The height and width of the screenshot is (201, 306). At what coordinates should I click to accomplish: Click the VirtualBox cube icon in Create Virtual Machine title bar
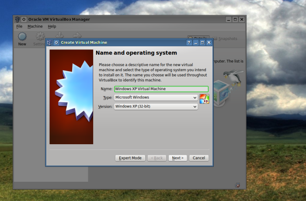click(49, 42)
